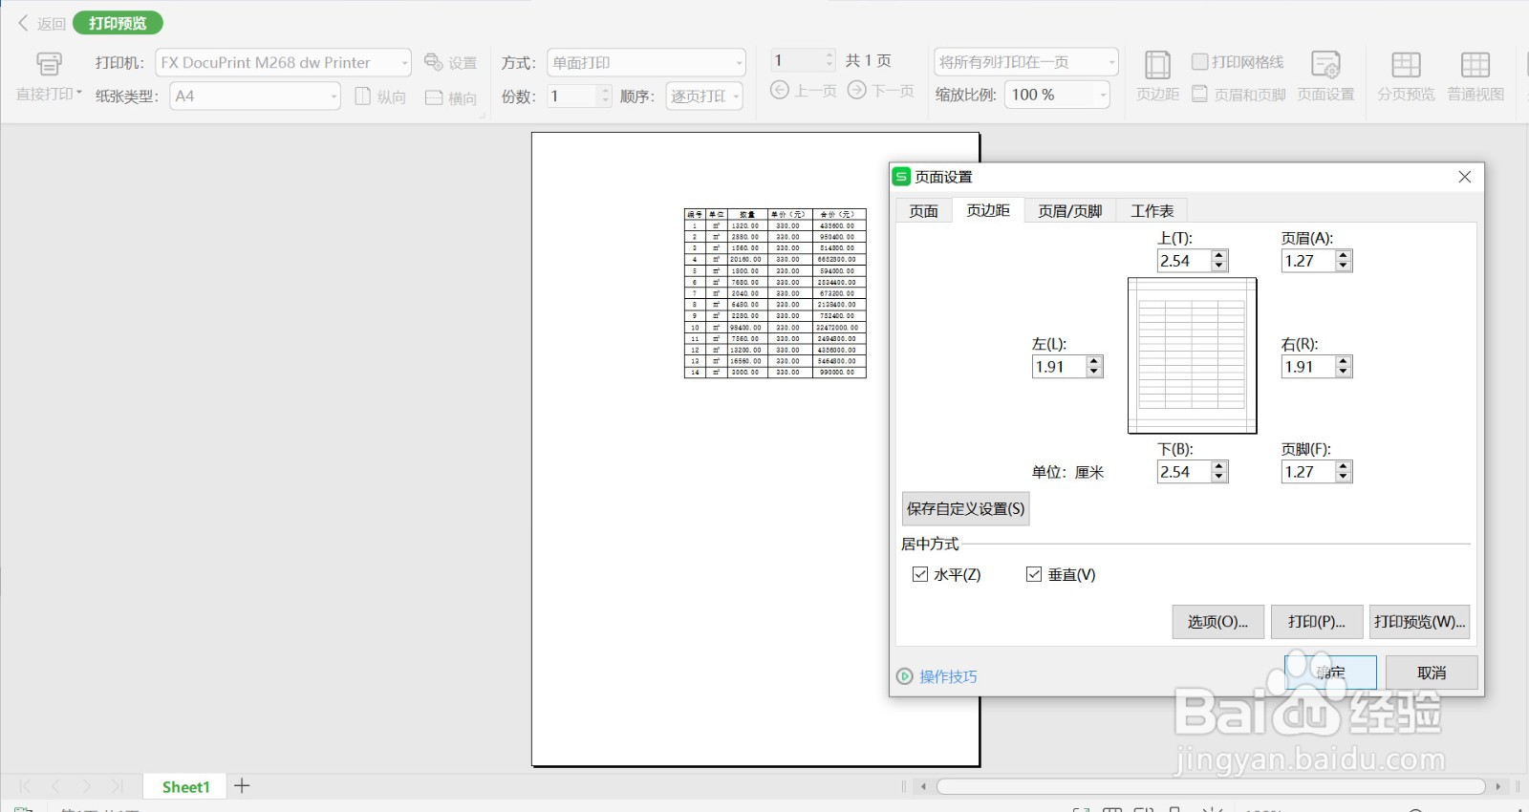Screen dimensions: 1529x812
Task: Select the Sheet1 worksheet tab
Action: 185,786
